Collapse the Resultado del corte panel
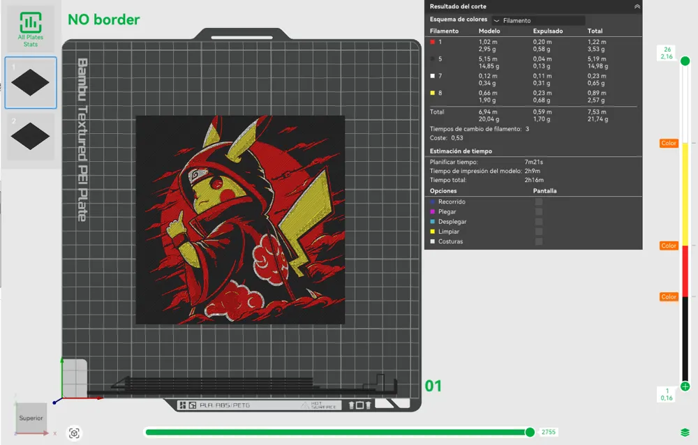This screenshot has height=445, width=698. point(637,6)
